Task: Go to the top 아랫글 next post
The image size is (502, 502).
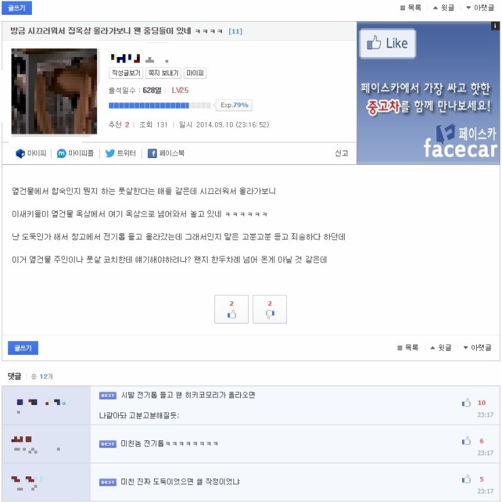Action: coord(480,7)
